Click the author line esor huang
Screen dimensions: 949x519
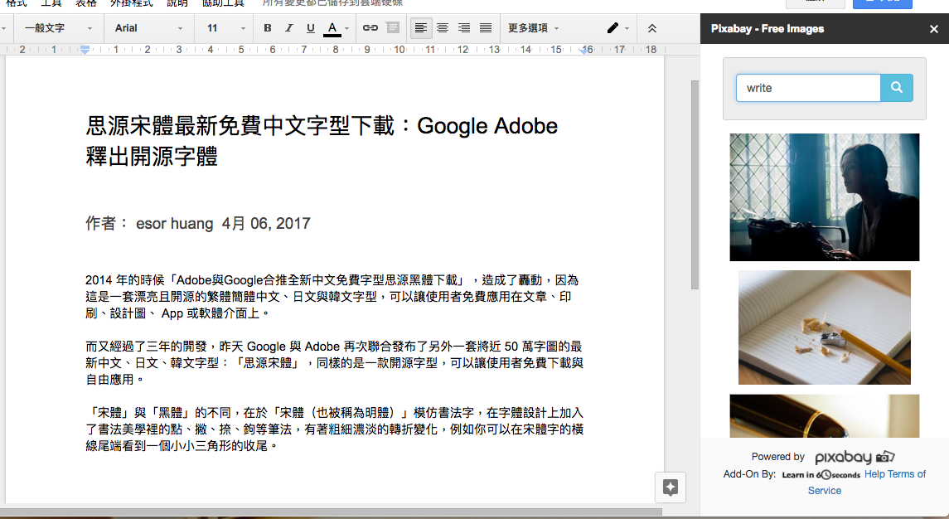197,224
